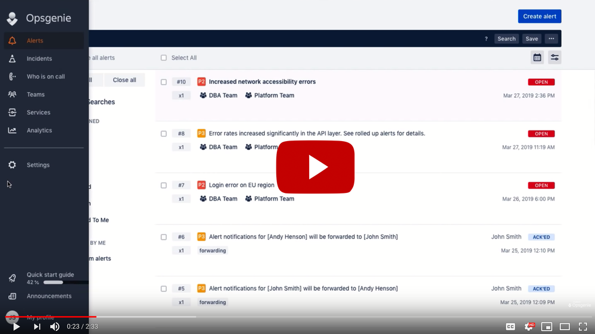595x334 pixels.
Task: Click the forwarding tag on alert #6
Action: (x=213, y=251)
